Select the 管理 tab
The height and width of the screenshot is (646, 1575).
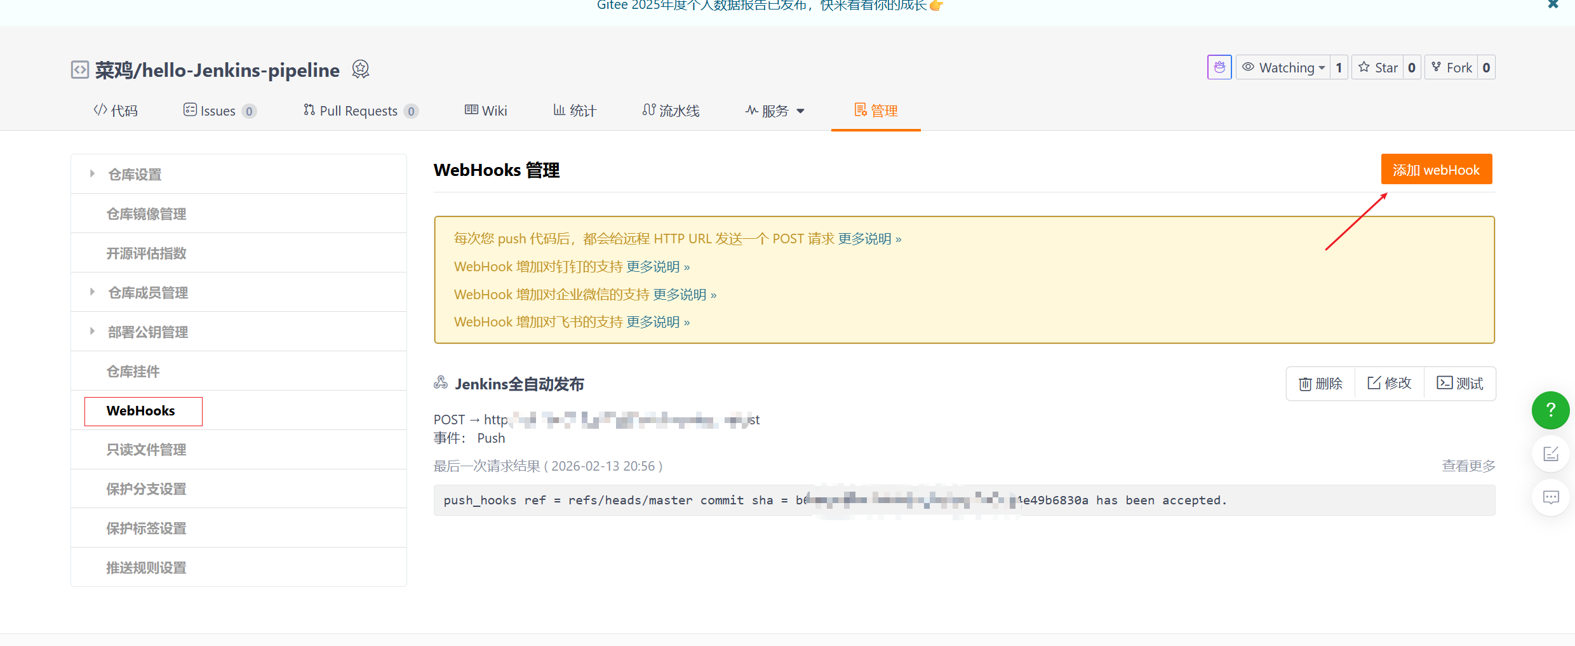876,111
